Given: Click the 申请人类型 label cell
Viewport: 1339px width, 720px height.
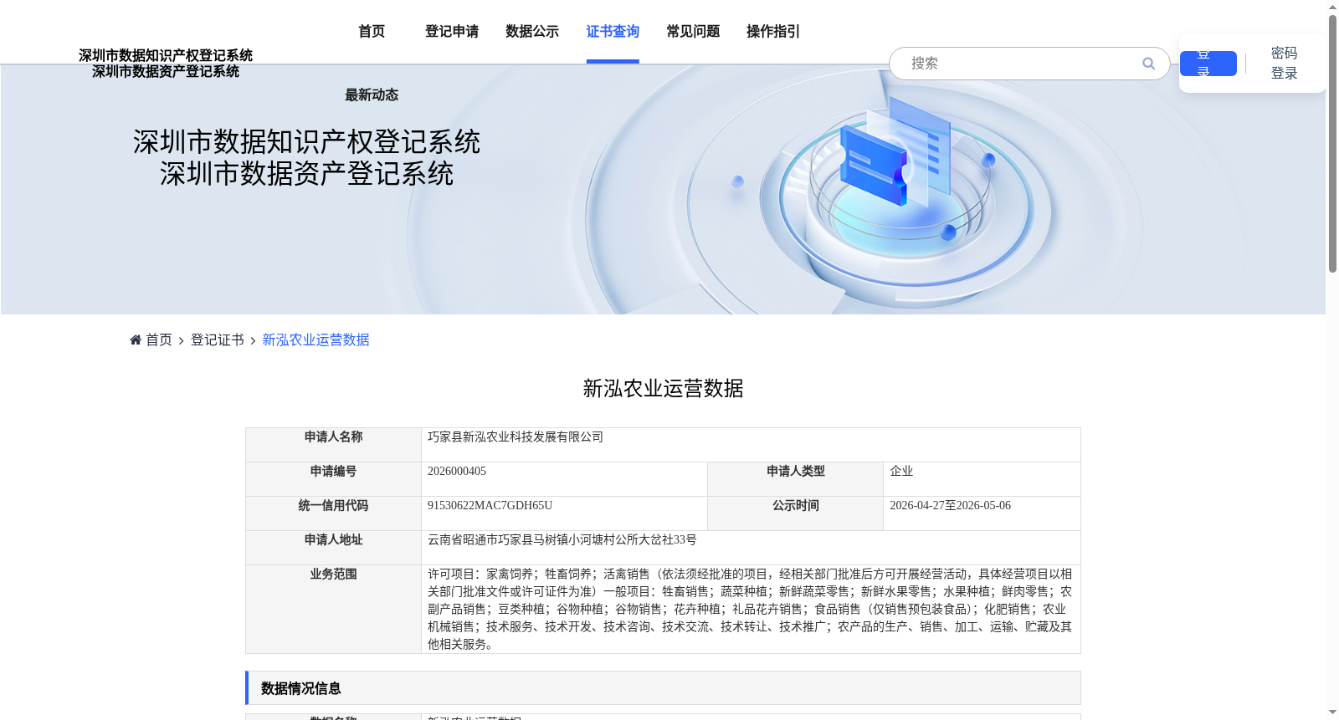Looking at the screenshot, I should coord(795,479).
